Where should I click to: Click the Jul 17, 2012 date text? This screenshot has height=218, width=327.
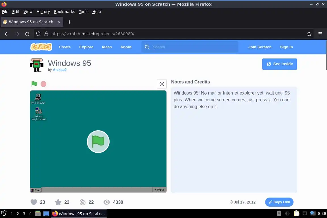click(x=245, y=202)
